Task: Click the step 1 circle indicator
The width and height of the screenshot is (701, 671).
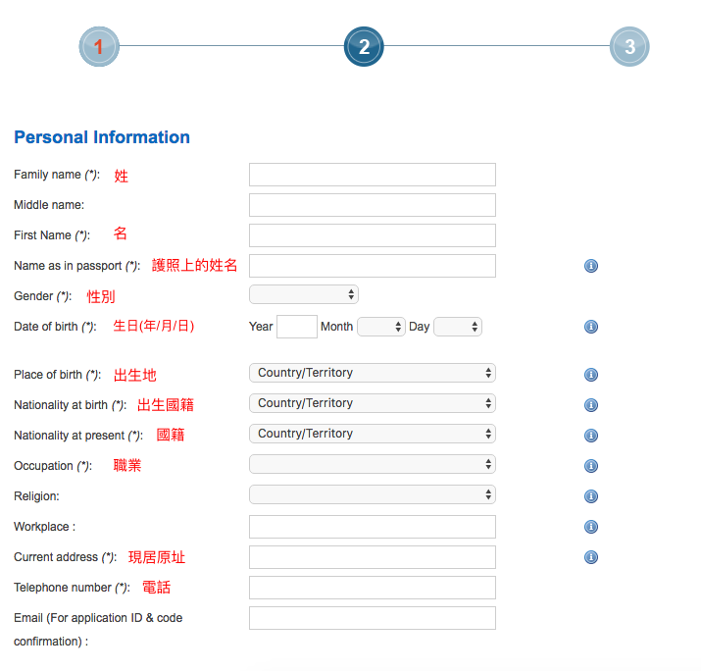Action: coord(99,46)
